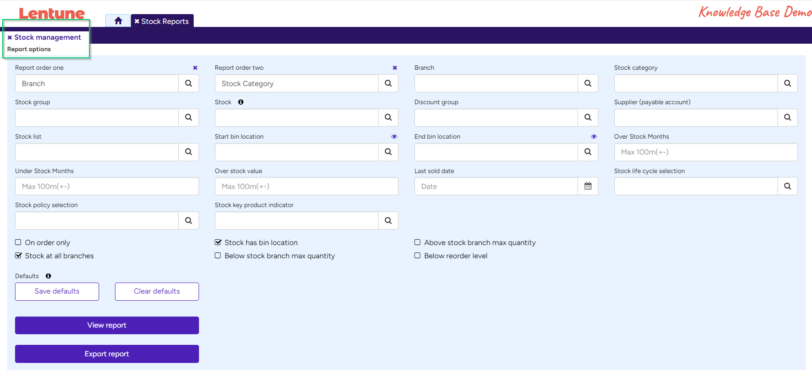
Task: Uncheck Stock has bin location
Action: [218, 242]
